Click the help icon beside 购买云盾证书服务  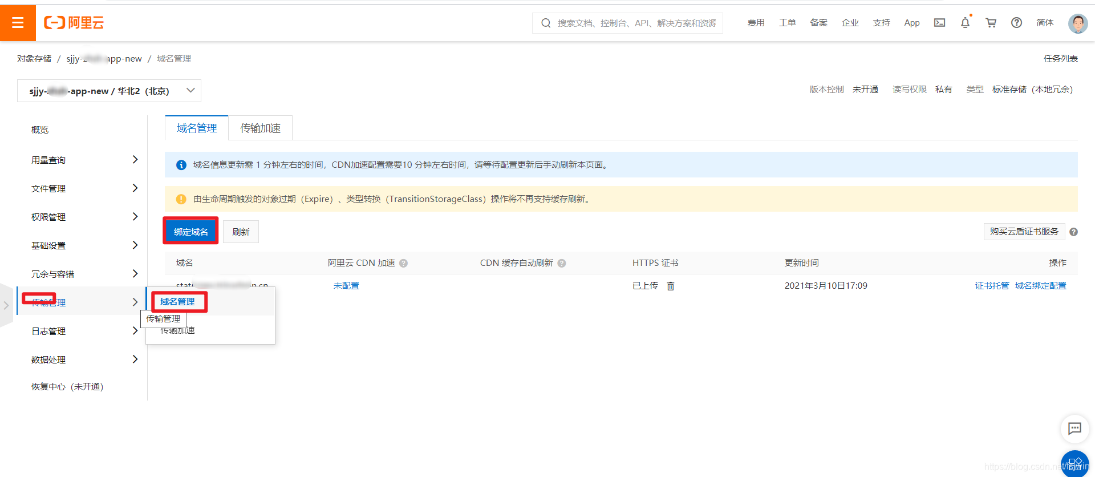coord(1073,232)
